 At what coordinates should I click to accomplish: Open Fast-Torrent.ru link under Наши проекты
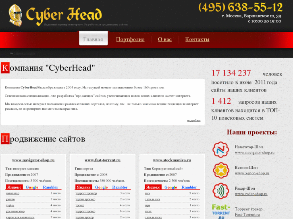(247, 215)
